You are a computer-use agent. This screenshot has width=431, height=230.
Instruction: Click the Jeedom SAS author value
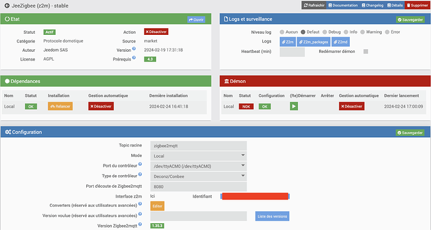(x=56, y=50)
